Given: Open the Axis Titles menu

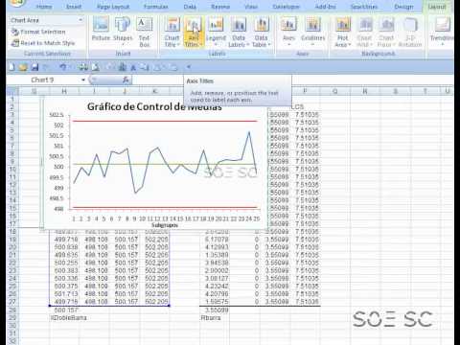Looking at the screenshot, I should [194, 33].
